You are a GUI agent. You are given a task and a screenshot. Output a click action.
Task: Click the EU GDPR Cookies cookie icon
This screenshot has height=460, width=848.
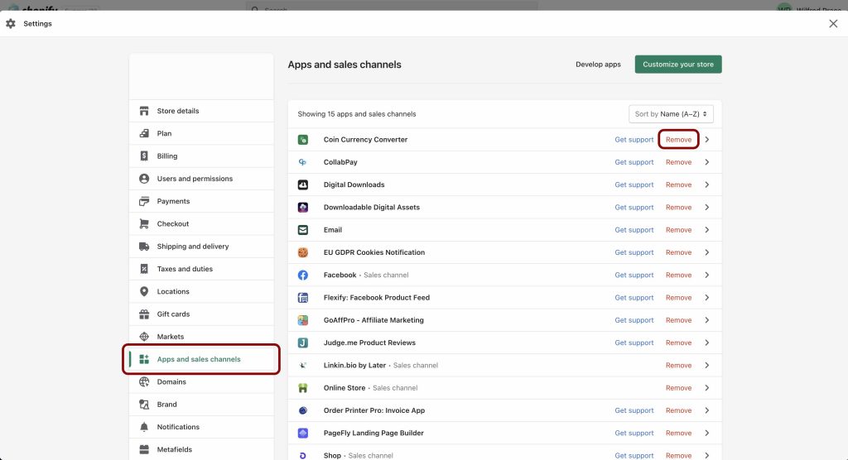click(303, 252)
